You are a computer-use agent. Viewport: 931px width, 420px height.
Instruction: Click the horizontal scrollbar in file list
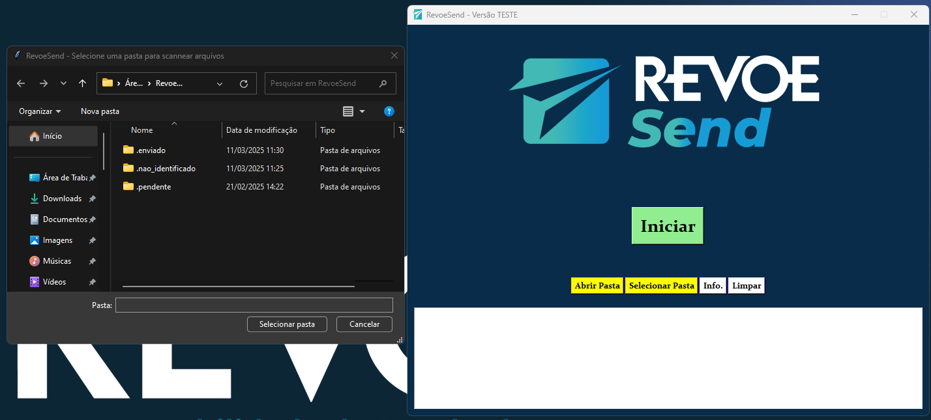(239, 286)
